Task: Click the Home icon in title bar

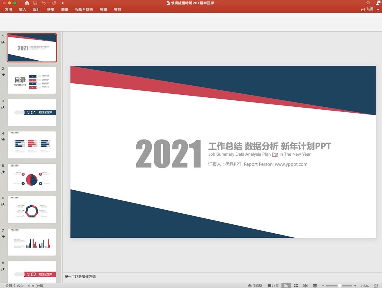Action: (x=27, y=3)
